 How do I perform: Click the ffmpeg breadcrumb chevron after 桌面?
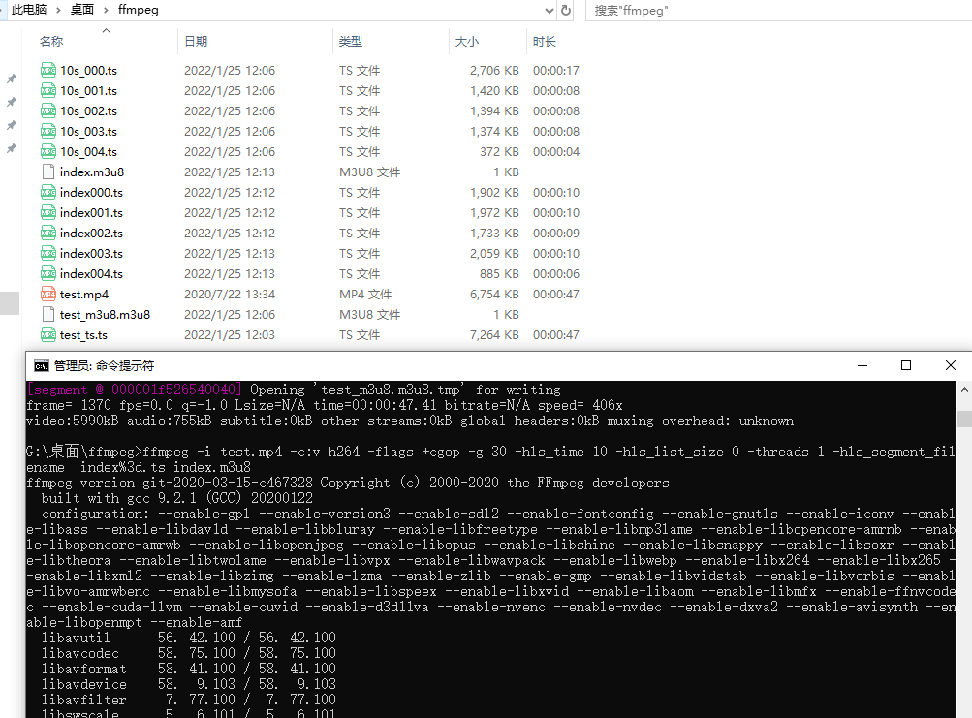click(106, 10)
